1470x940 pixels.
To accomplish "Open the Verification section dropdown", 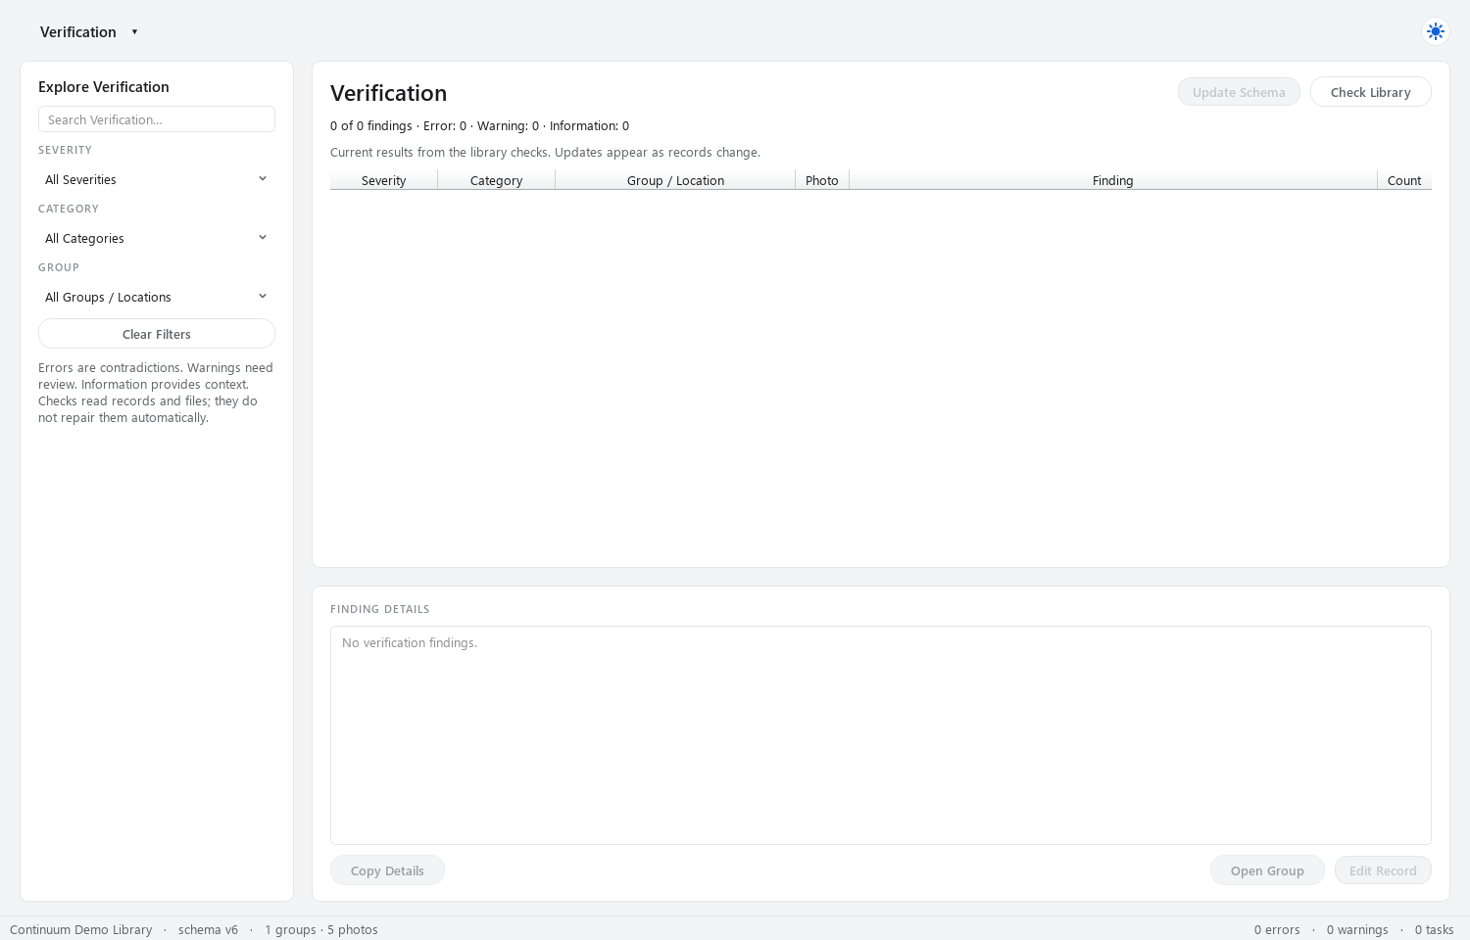I will coord(89,32).
